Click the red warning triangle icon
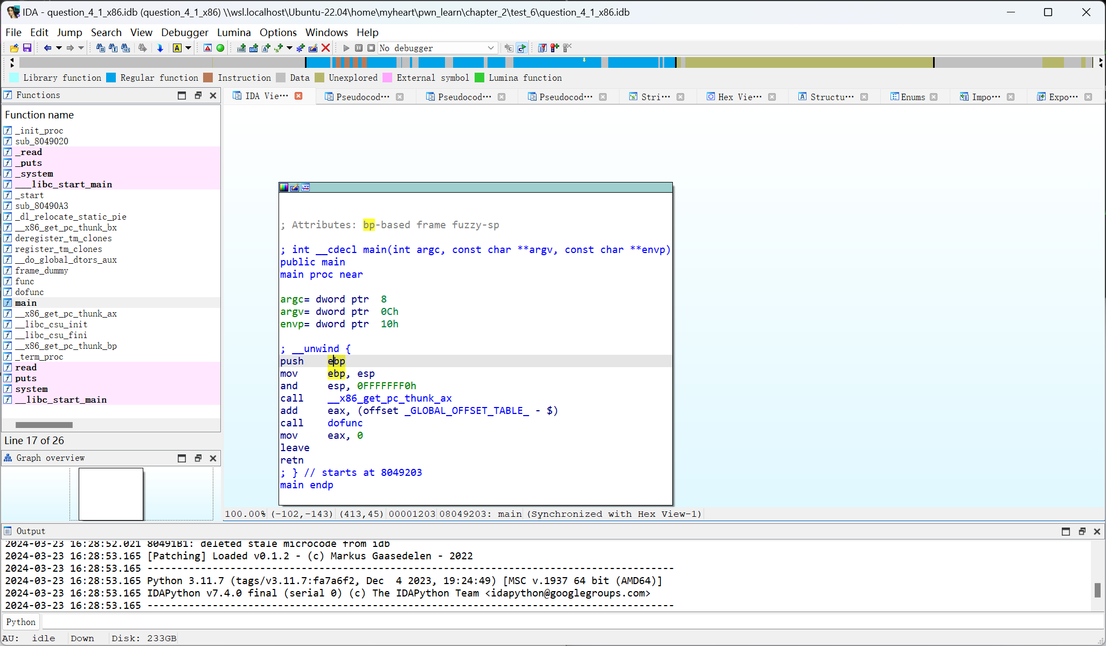The width and height of the screenshot is (1106, 646). click(x=207, y=48)
